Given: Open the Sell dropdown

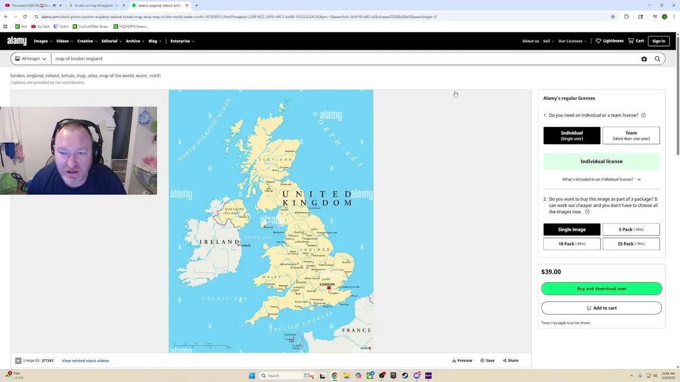Looking at the screenshot, I should point(548,41).
